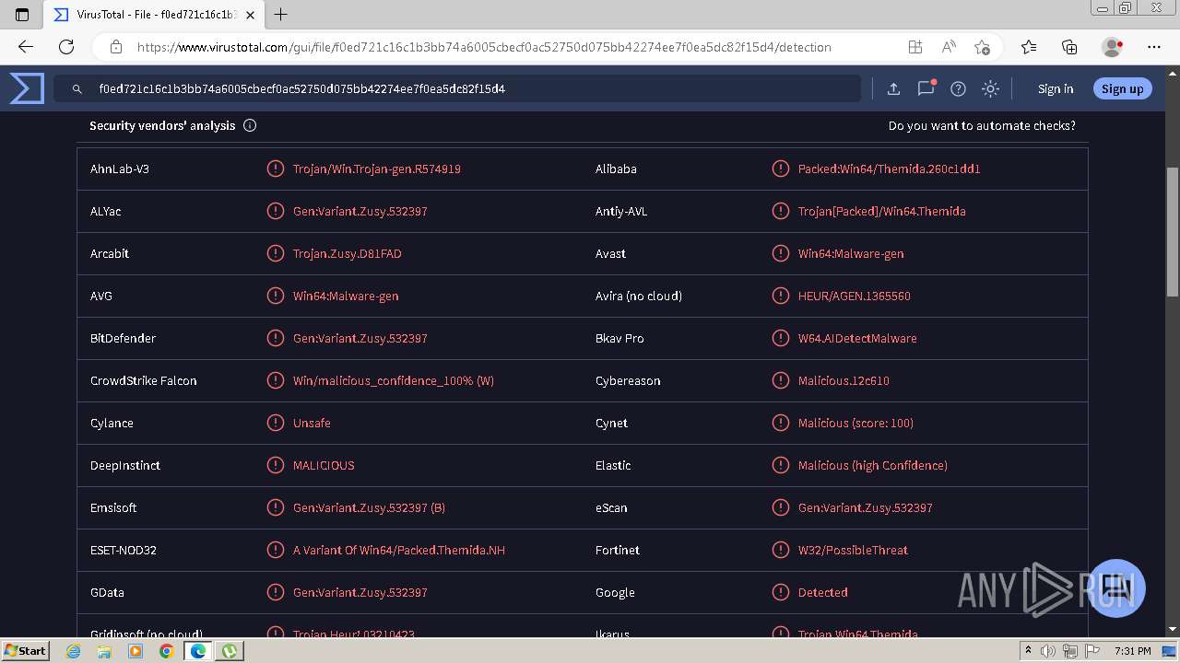Click the system tray volume icon
This screenshot has height=663, width=1180.
click(1048, 651)
